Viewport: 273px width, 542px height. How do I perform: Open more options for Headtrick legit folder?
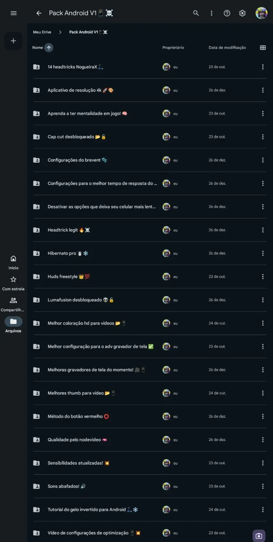tap(263, 230)
